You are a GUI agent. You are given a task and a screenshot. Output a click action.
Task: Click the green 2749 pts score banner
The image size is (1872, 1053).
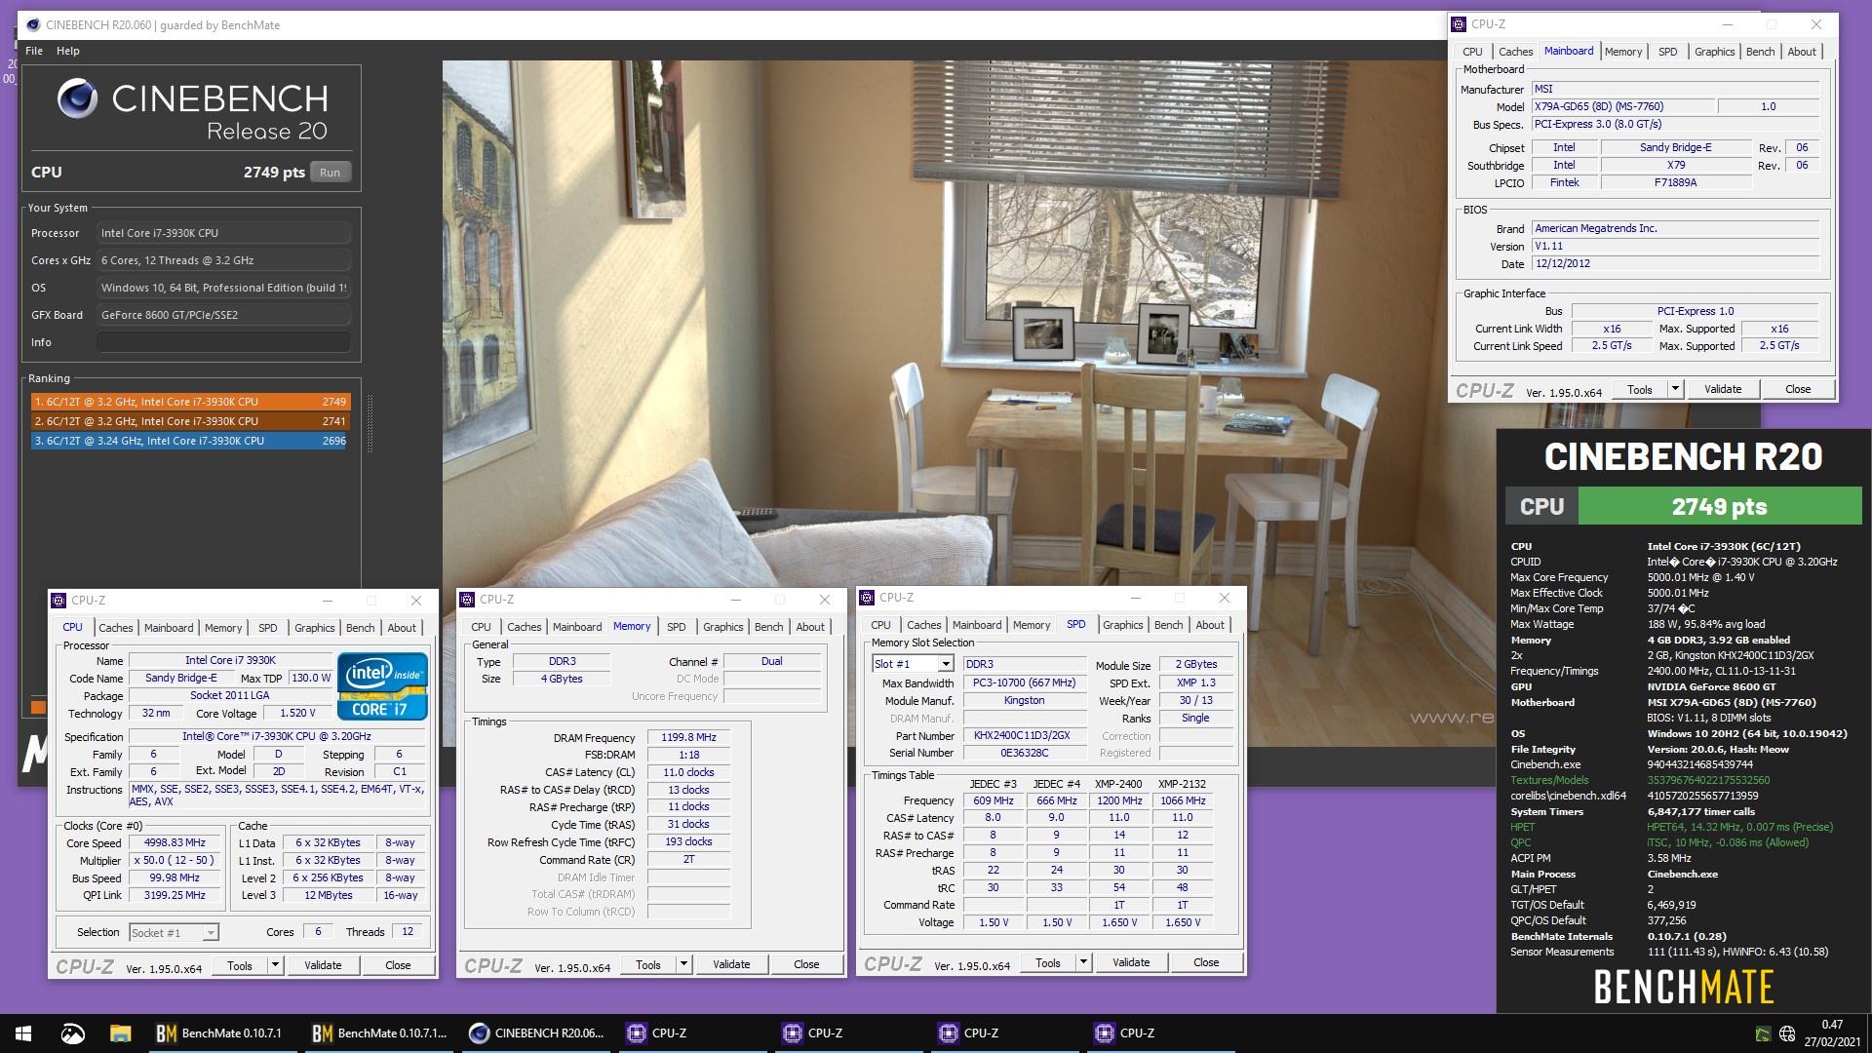point(1720,506)
